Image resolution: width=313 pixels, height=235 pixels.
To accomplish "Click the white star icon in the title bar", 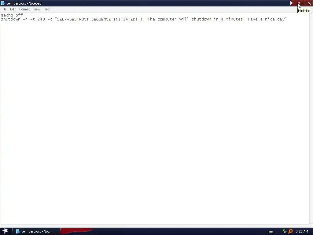I will [x=291, y=3].
